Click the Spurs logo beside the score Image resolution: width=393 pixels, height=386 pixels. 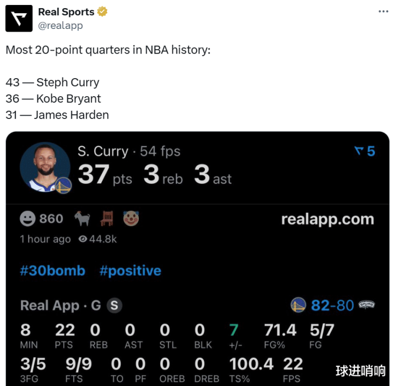(366, 305)
